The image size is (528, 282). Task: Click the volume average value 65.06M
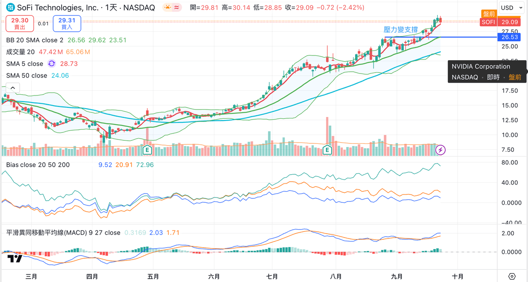tap(78, 52)
